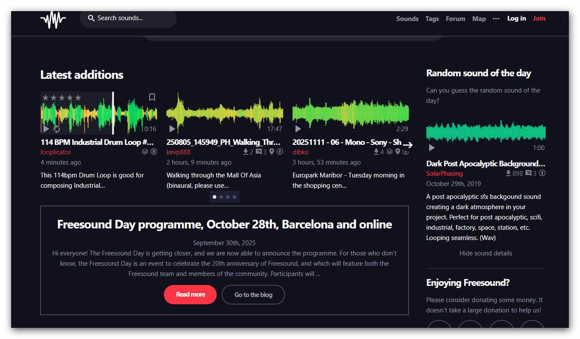Screen dimensions: 580x339
Task: Open the looplicator user profile
Action: pos(56,152)
